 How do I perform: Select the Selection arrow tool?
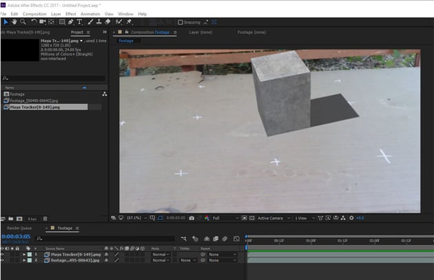pyautogui.click(x=6, y=22)
